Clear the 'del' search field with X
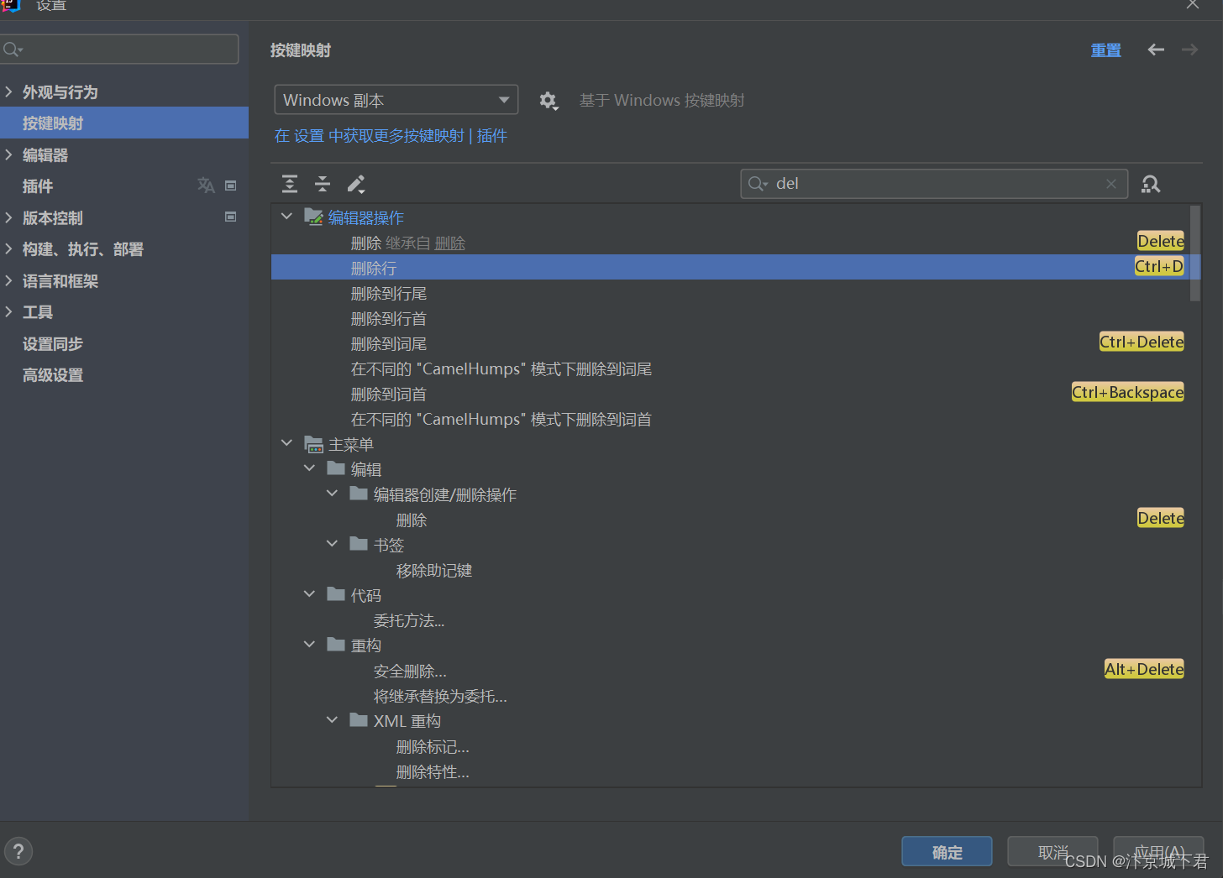This screenshot has height=878, width=1223. [1111, 184]
